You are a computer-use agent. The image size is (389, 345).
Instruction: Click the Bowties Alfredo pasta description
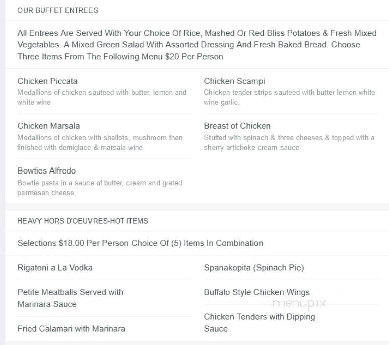click(x=99, y=188)
